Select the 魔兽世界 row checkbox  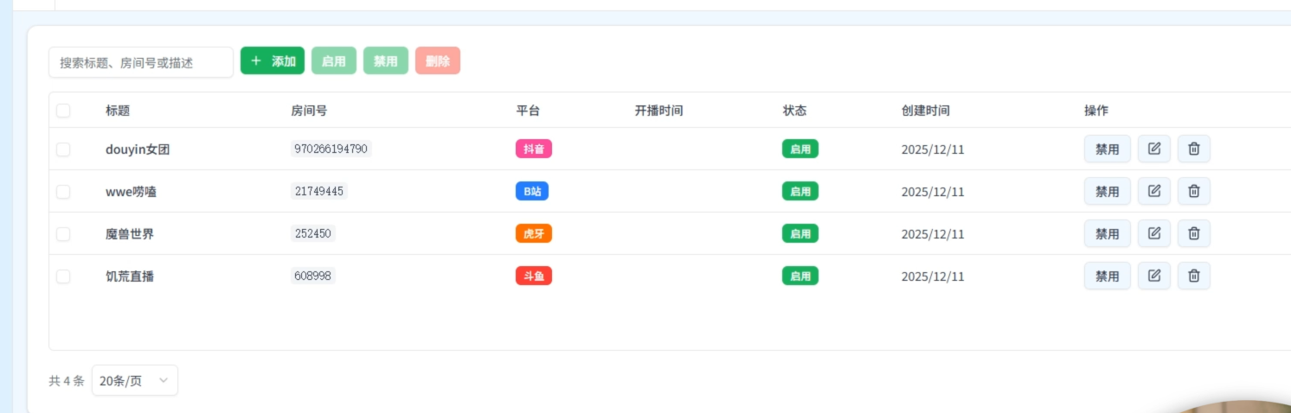(x=63, y=234)
